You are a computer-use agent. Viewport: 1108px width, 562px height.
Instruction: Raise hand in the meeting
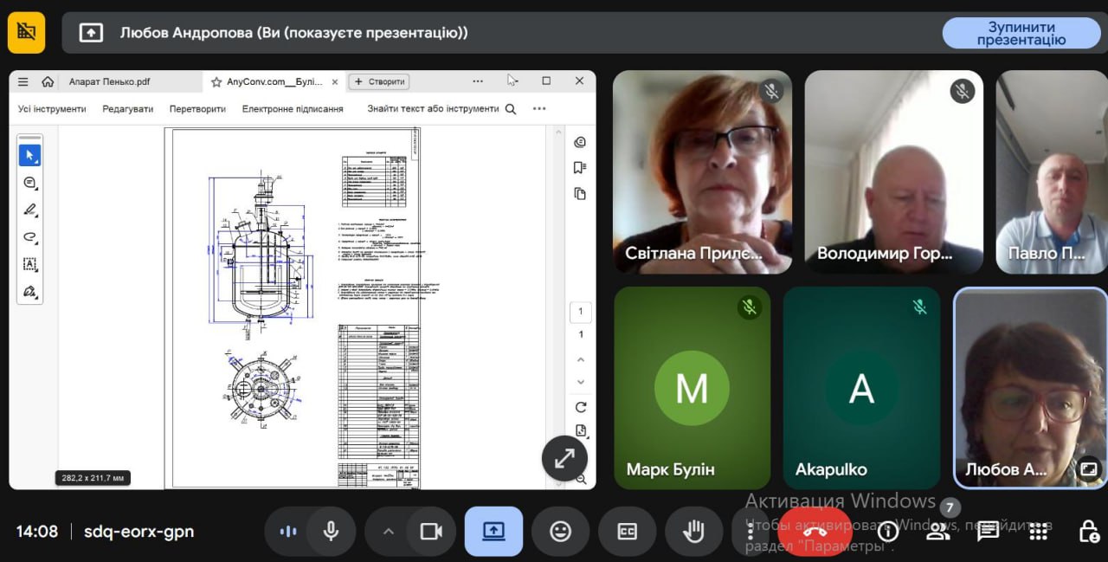coord(693,532)
